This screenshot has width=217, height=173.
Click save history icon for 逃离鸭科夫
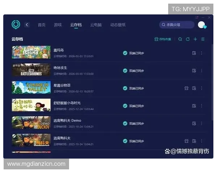[194, 141]
